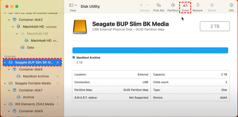The width and height of the screenshot is (238, 117).
Task: Collapse the Container disk5 chevron
Action: click(9, 69)
